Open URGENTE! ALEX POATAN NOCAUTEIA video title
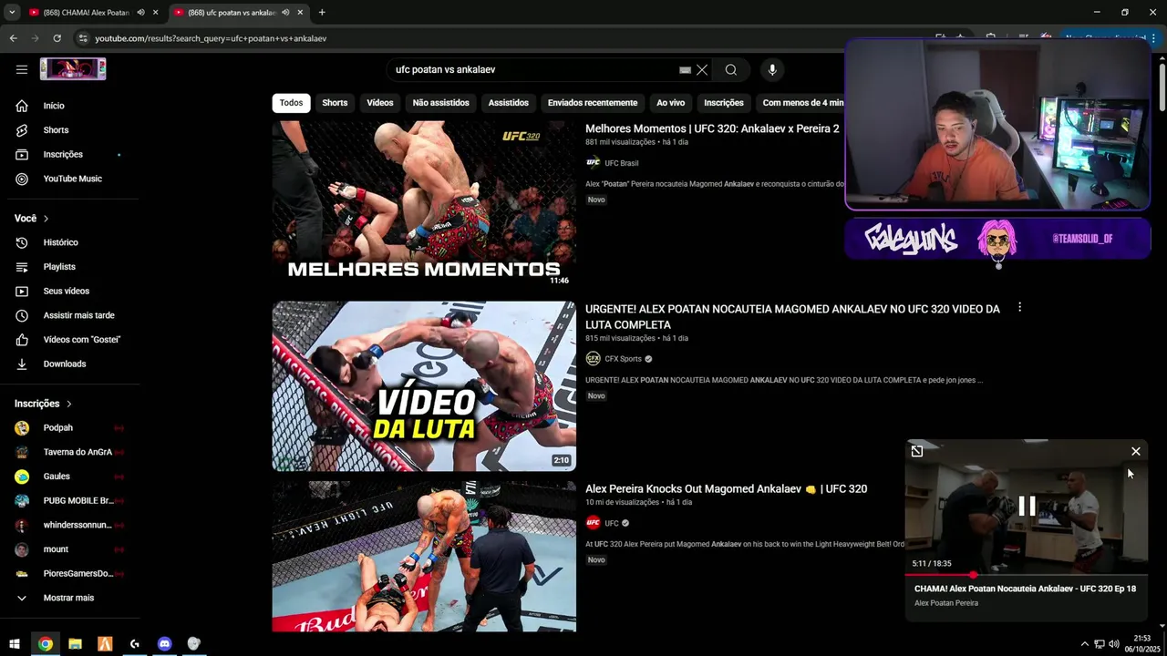The width and height of the screenshot is (1167, 656). tap(792, 316)
